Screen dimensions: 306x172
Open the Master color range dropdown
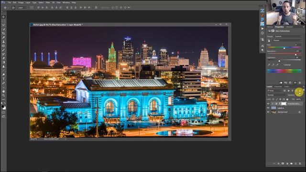(287, 40)
